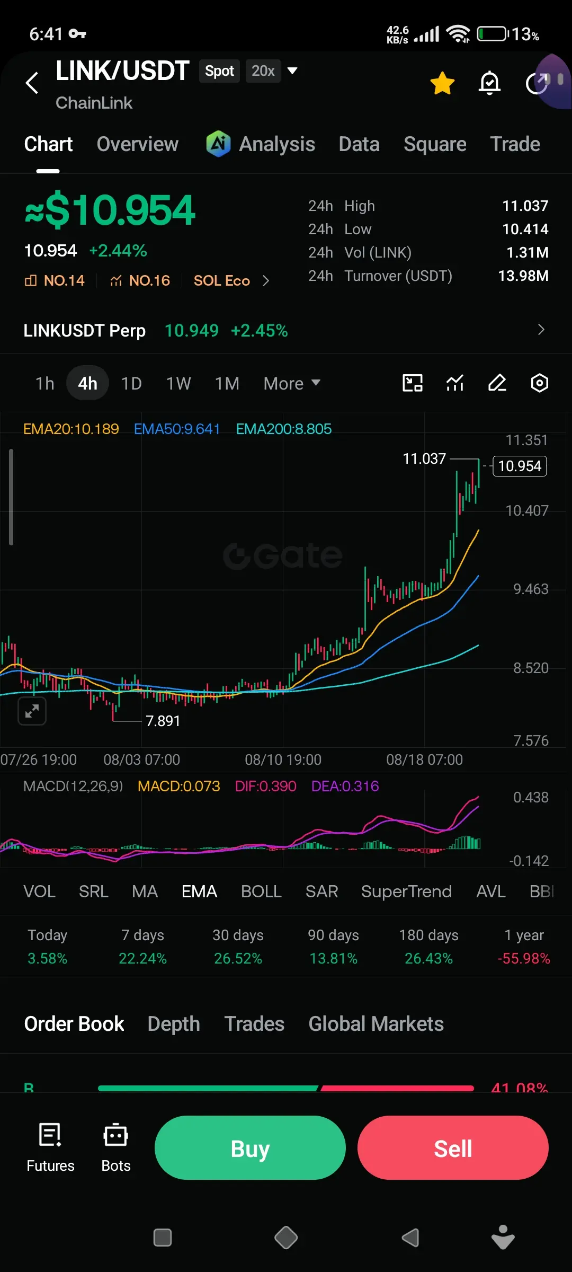This screenshot has width=572, height=1272.
Task: Open the Global Markets tab
Action: tap(376, 1023)
